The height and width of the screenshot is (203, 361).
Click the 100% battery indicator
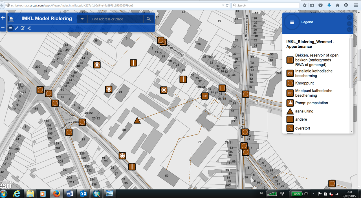297,194
